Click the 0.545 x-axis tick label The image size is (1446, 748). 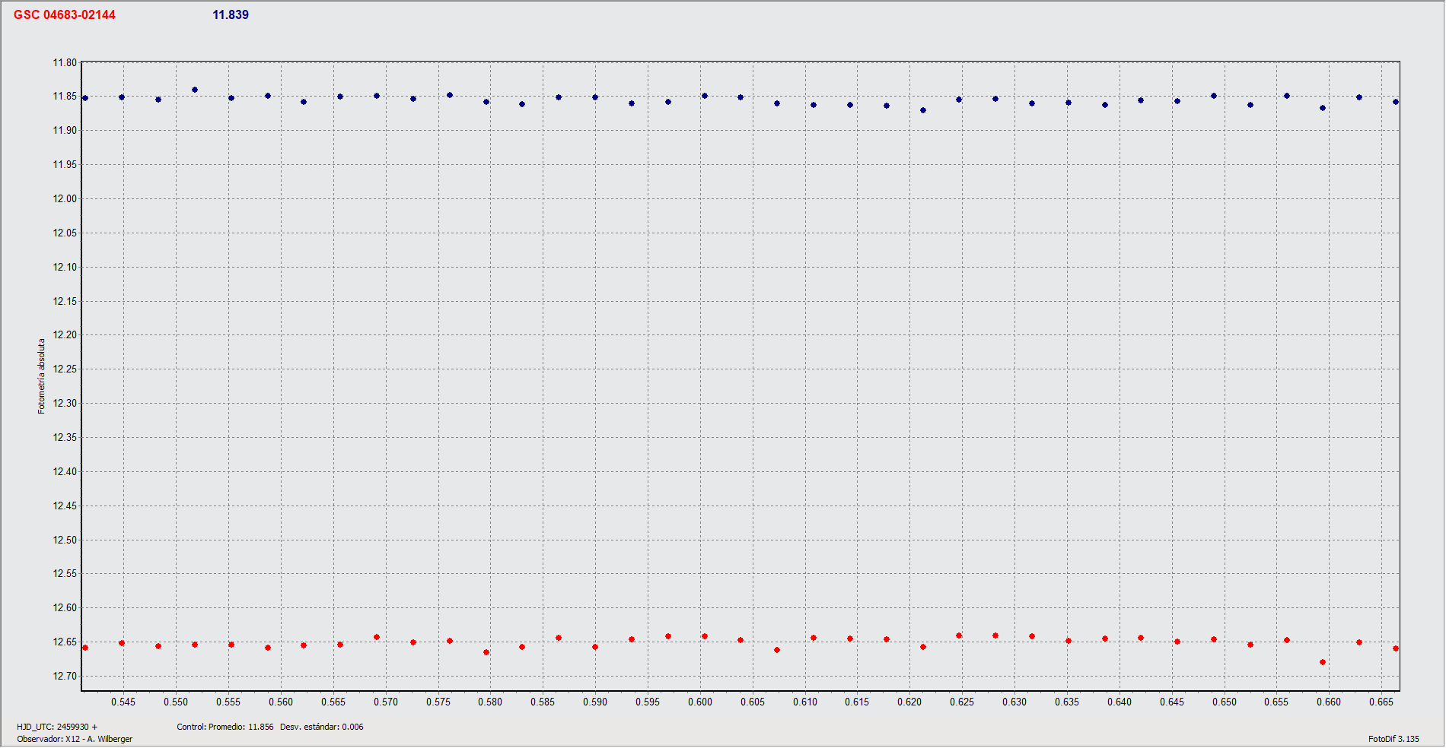point(123,702)
